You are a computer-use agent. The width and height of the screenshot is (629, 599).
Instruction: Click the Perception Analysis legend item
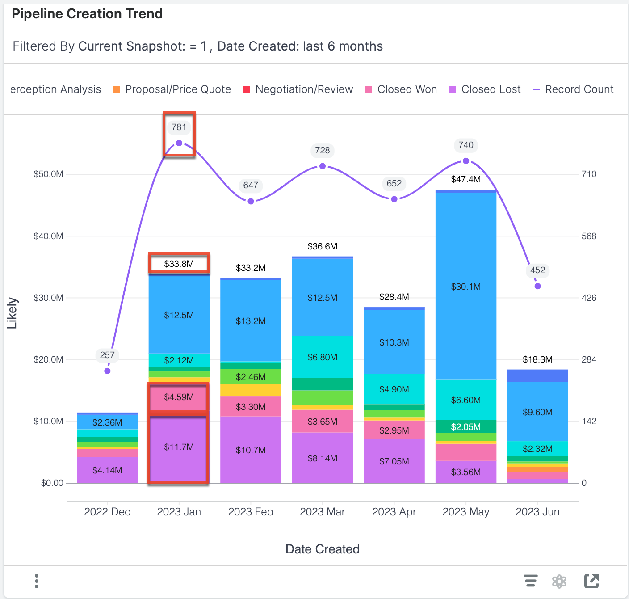click(x=55, y=89)
